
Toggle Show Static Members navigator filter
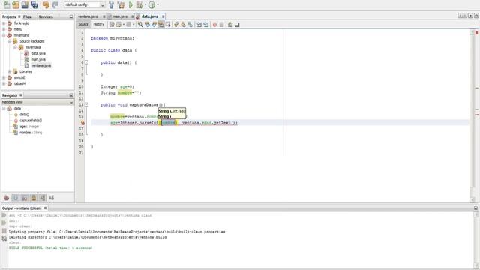pos(25,198)
